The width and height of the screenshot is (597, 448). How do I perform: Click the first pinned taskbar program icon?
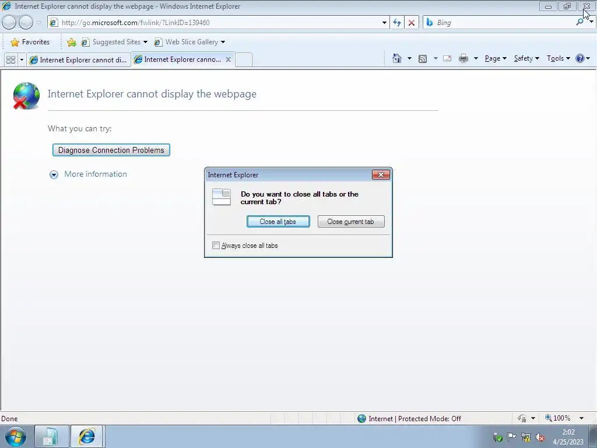pyautogui.click(x=51, y=436)
